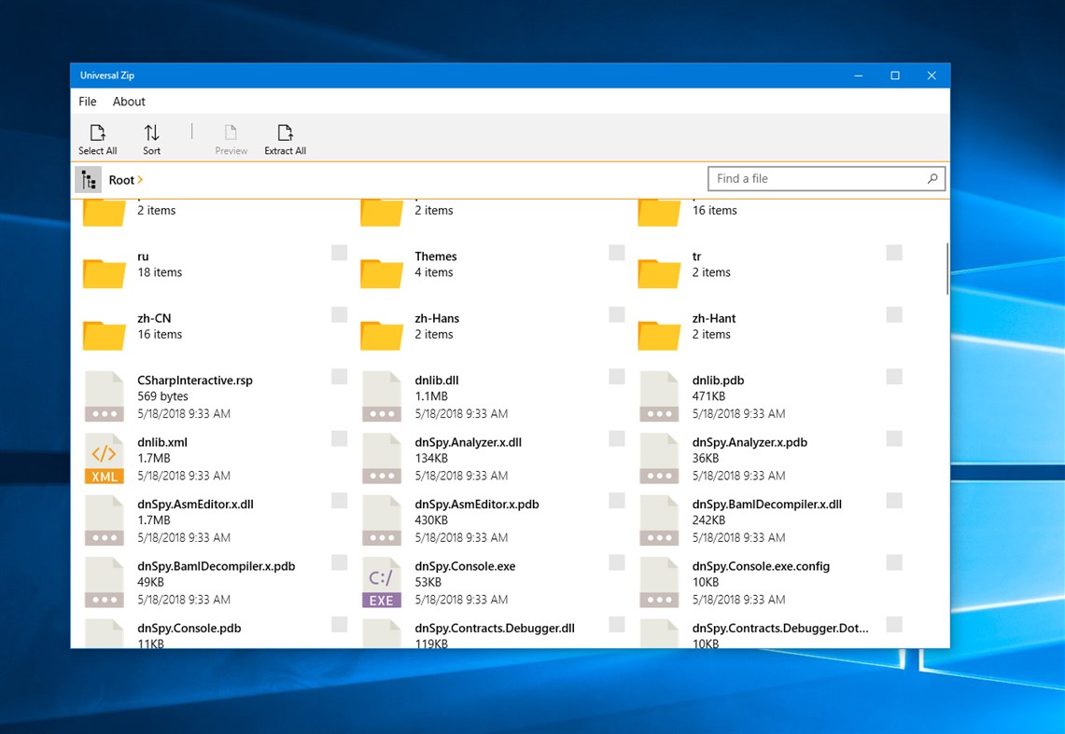Click the Select All toolbar button

[x=97, y=137]
